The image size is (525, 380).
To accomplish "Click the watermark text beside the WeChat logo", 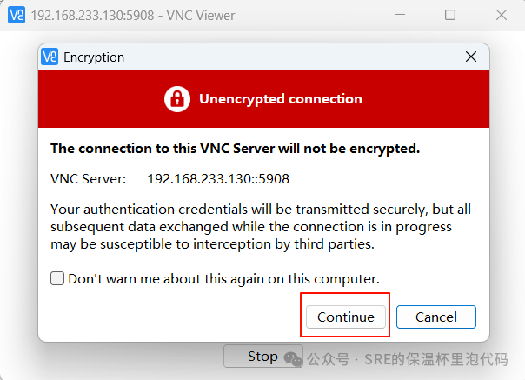I will [x=409, y=359].
